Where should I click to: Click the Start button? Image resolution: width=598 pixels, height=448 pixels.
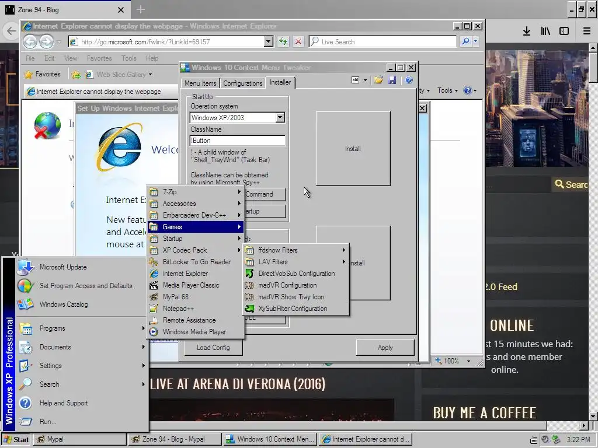pyautogui.click(x=16, y=439)
